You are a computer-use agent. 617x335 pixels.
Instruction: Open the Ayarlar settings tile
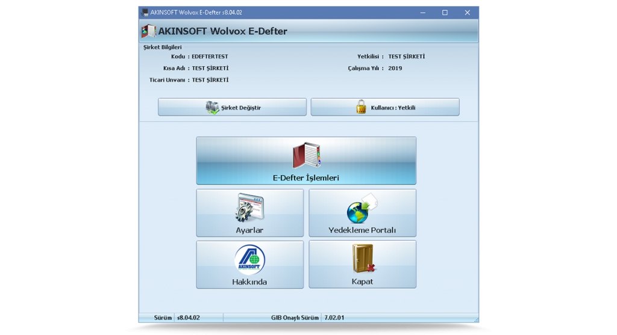249,213
